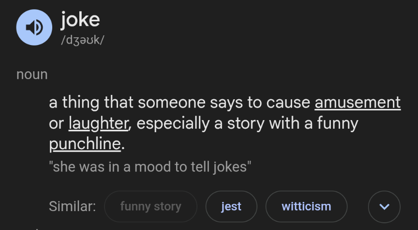The height and width of the screenshot is (230, 418).
Task: Expand the list of similar words
Action: (x=384, y=207)
